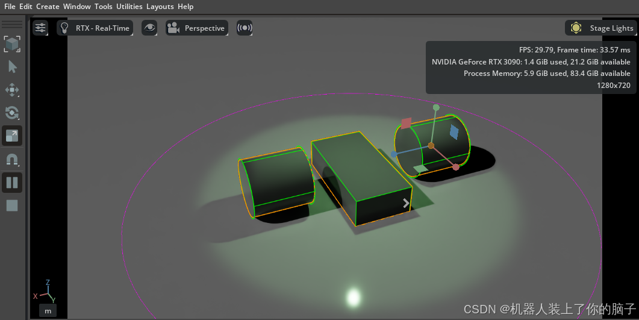
Task: Open the Perspective camera dropdown
Action: 197,28
